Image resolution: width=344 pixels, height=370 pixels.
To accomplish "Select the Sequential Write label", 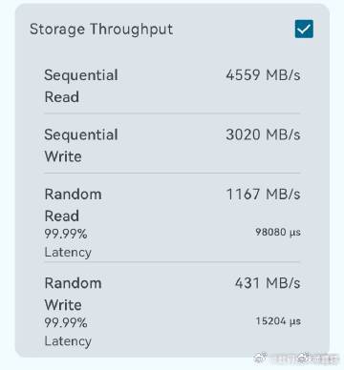I will point(81,145).
